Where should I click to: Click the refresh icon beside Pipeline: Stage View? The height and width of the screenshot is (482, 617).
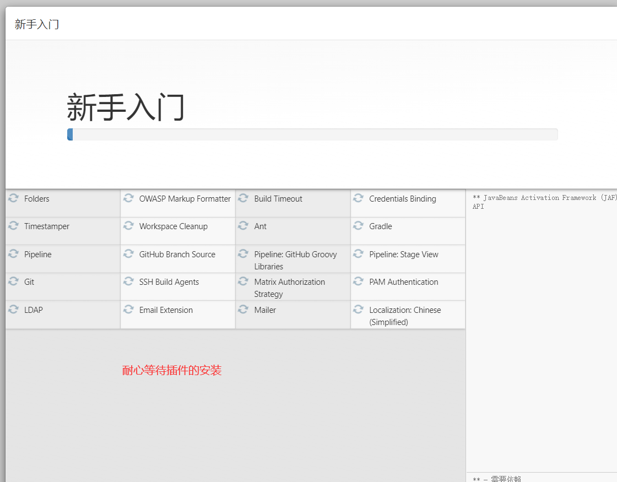tap(358, 253)
